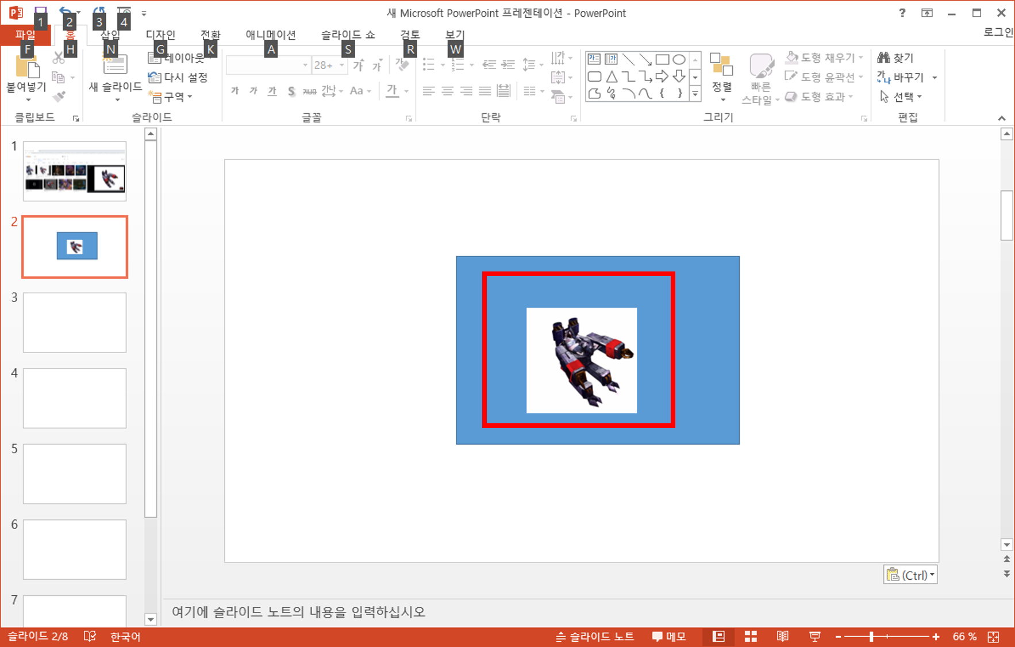Click the ribbon display options icon
1015x647 pixels.
(927, 13)
